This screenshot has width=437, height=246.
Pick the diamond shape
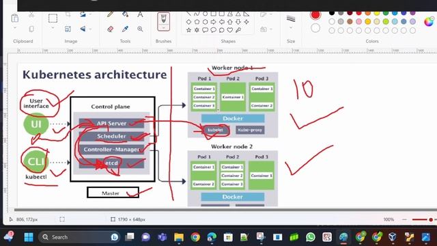coord(188,22)
